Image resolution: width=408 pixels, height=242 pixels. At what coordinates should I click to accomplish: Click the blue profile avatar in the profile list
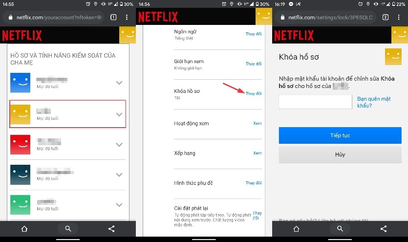[20, 83]
